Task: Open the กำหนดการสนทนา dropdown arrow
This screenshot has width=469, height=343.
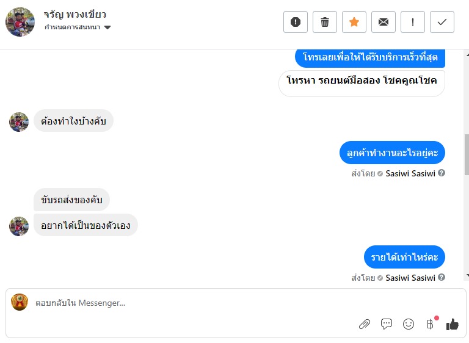Action: coord(107,27)
